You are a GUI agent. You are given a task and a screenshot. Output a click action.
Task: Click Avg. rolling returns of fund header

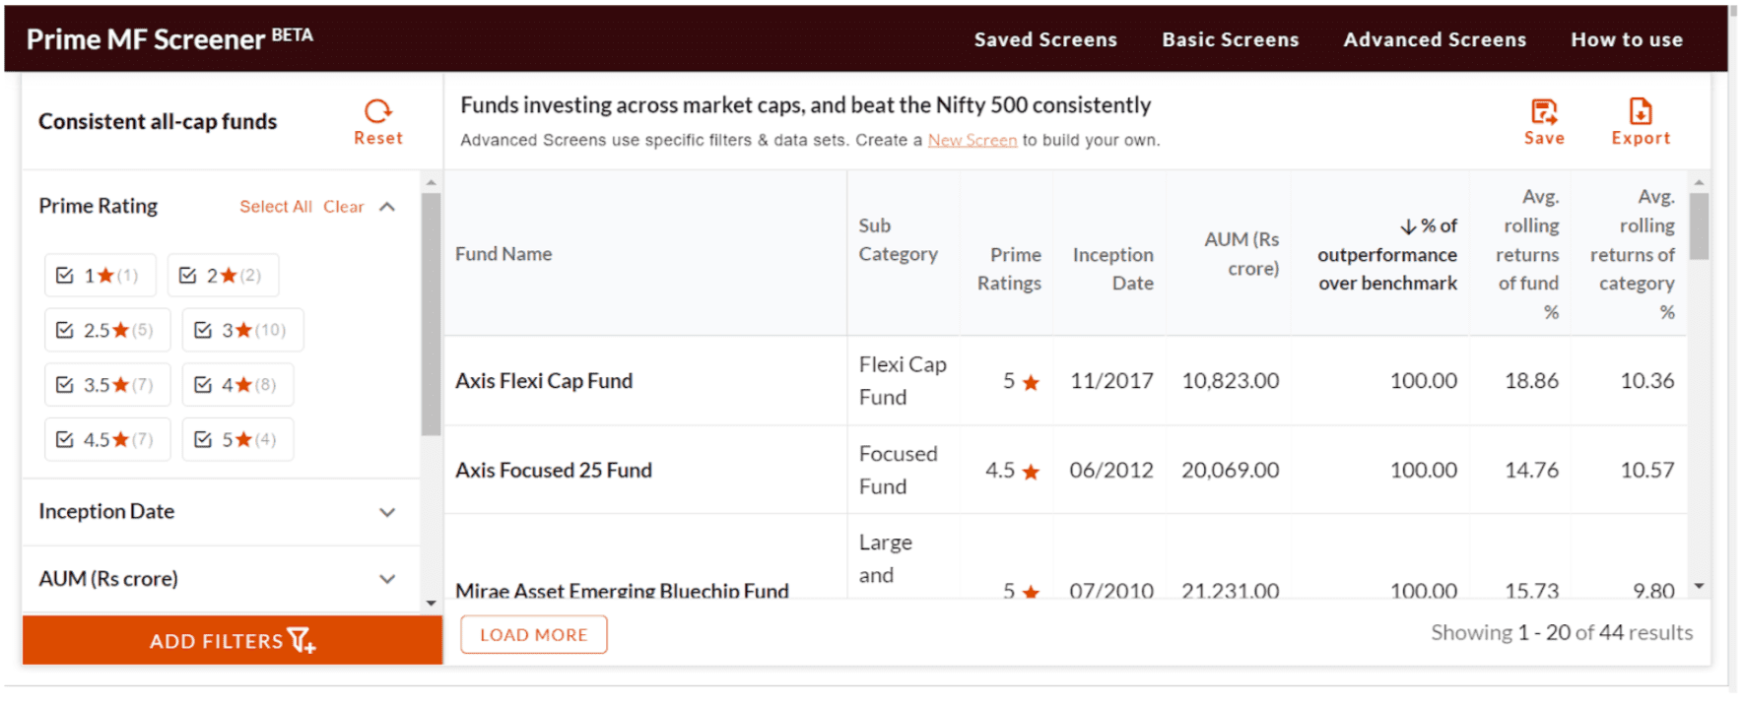click(x=1527, y=254)
